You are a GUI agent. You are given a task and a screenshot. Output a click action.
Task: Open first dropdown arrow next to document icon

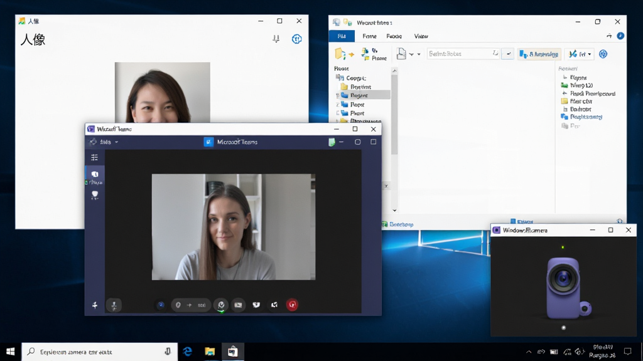411,54
